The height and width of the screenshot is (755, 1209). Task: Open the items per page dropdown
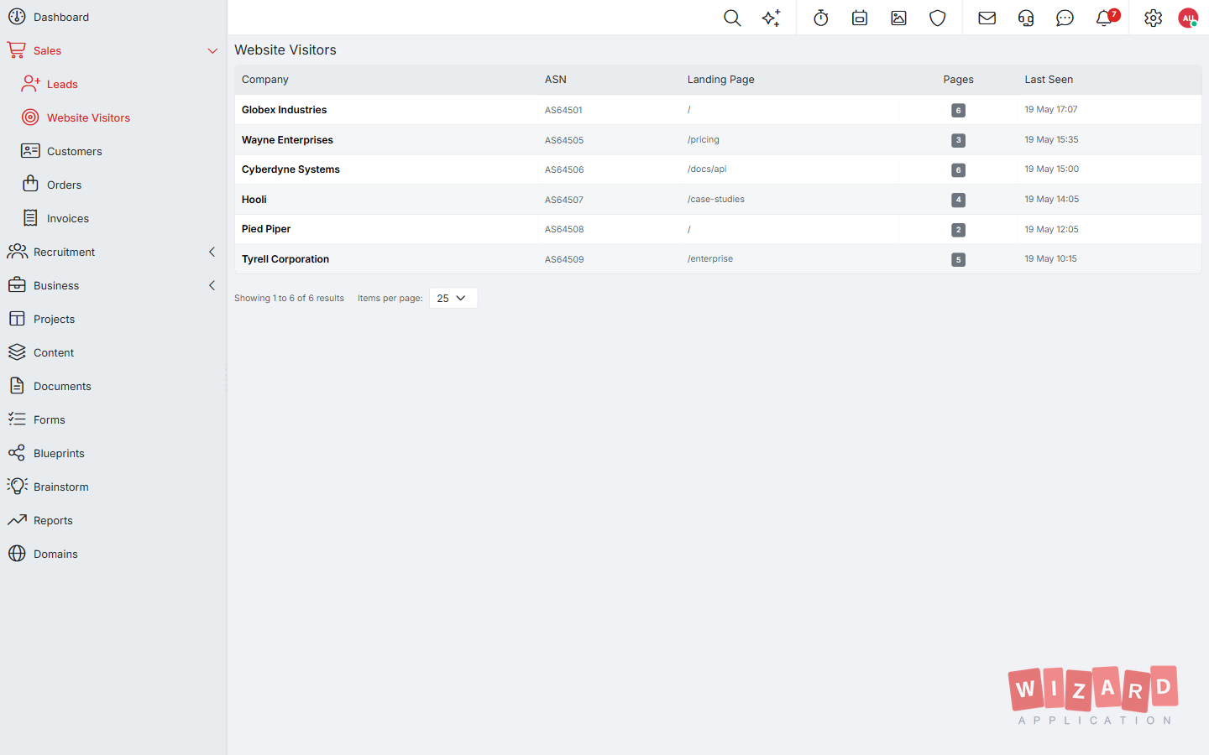pos(453,298)
